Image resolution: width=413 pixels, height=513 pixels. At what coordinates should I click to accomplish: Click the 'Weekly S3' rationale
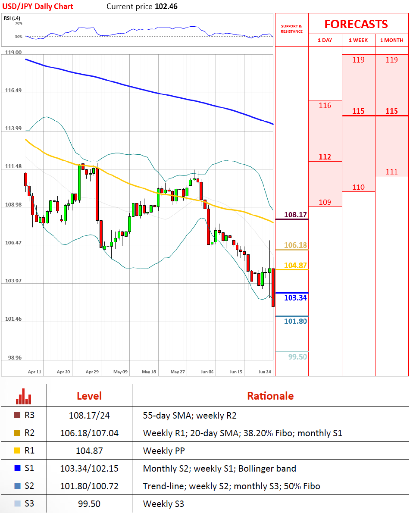[164, 504]
